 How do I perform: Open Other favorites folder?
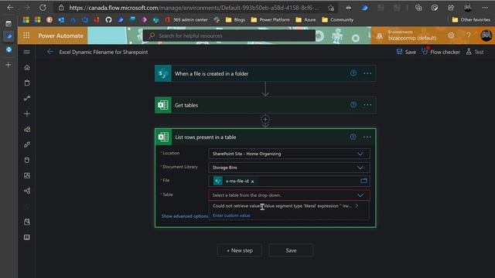point(471,19)
